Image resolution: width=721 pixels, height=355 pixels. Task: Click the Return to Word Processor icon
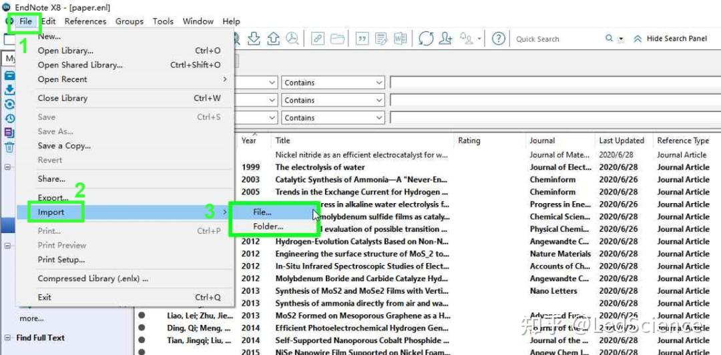[400, 39]
